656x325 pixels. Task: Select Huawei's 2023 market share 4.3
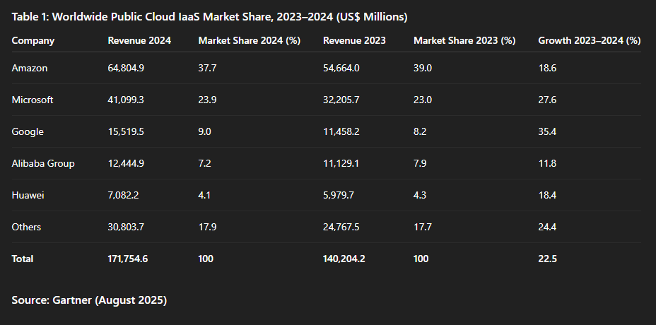420,195
